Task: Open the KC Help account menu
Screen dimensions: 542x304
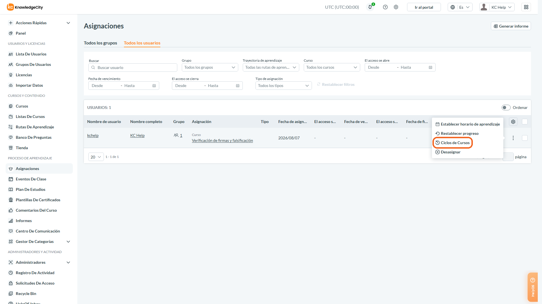Action: (497, 7)
